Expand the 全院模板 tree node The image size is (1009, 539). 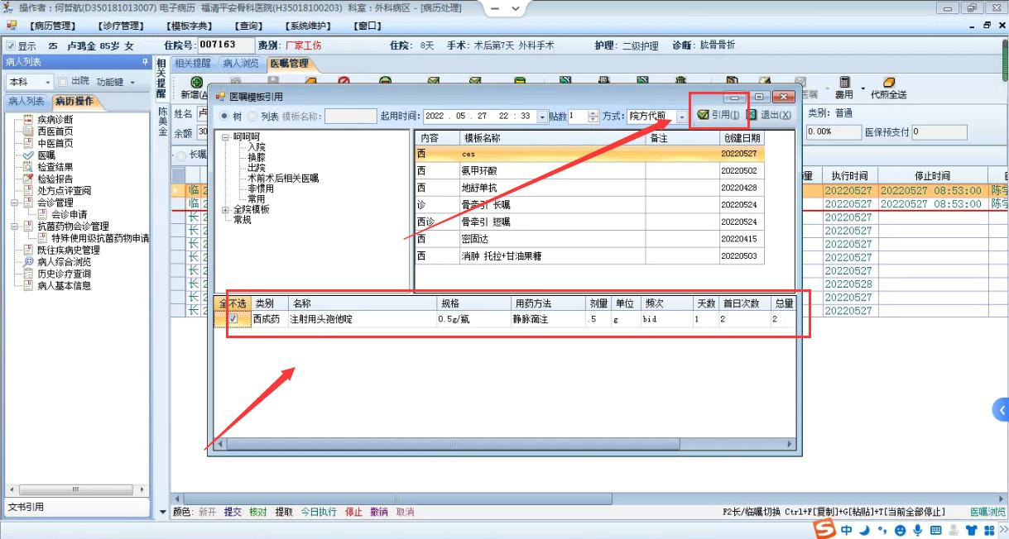pos(226,209)
